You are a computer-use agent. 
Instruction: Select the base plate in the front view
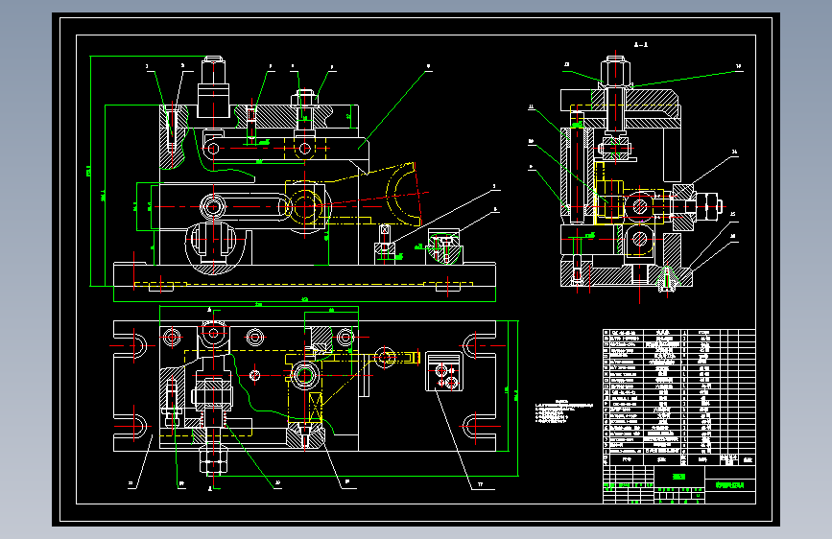(x=304, y=276)
